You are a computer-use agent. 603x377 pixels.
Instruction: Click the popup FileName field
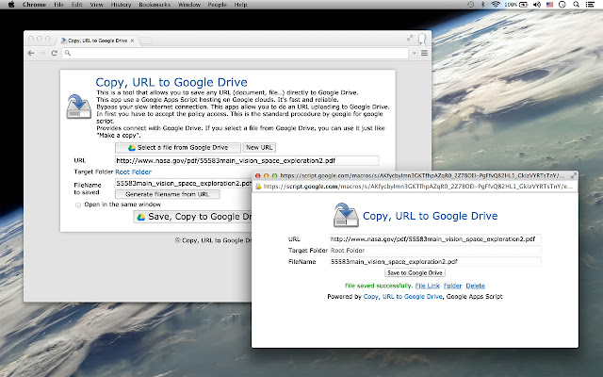435,262
